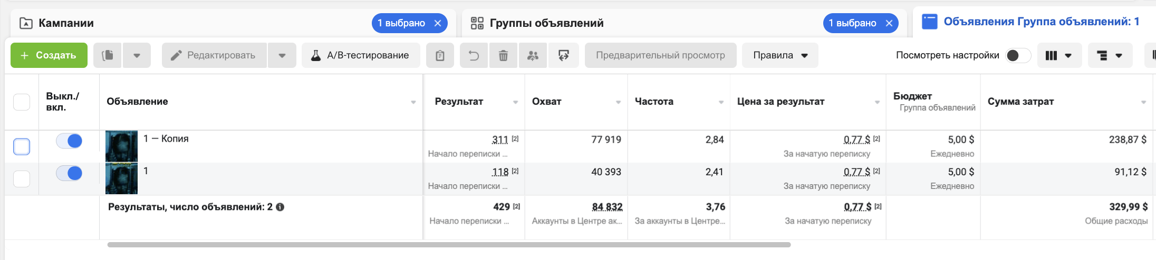1156x260 pixels.
Task: Open Цена за результат column sort arrow
Action: tap(878, 102)
